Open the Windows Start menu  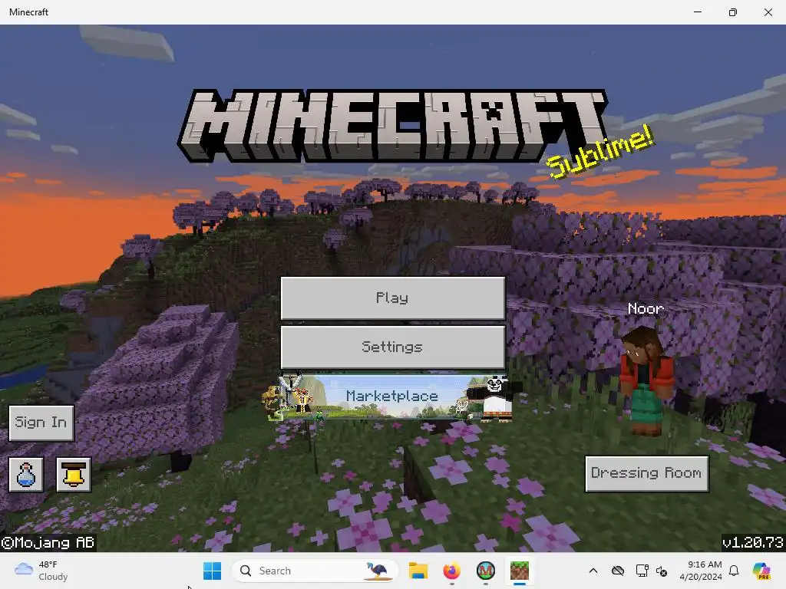[x=212, y=571]
